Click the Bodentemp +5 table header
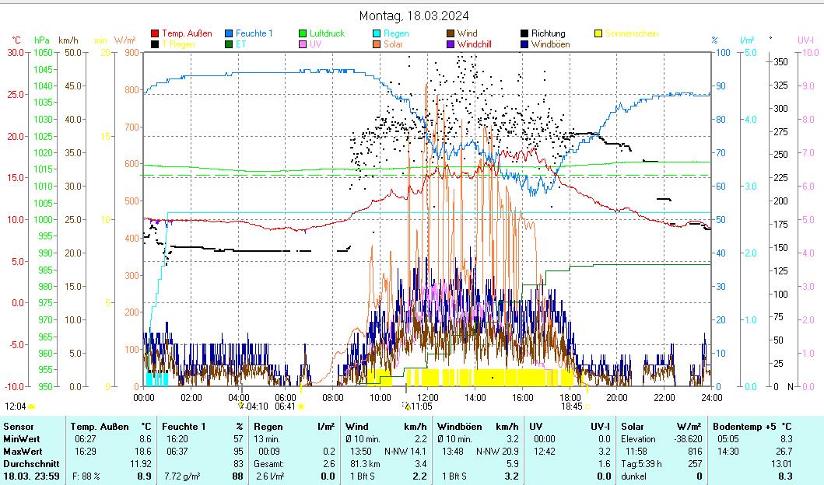824x485 pixels. tap(746, 427)
